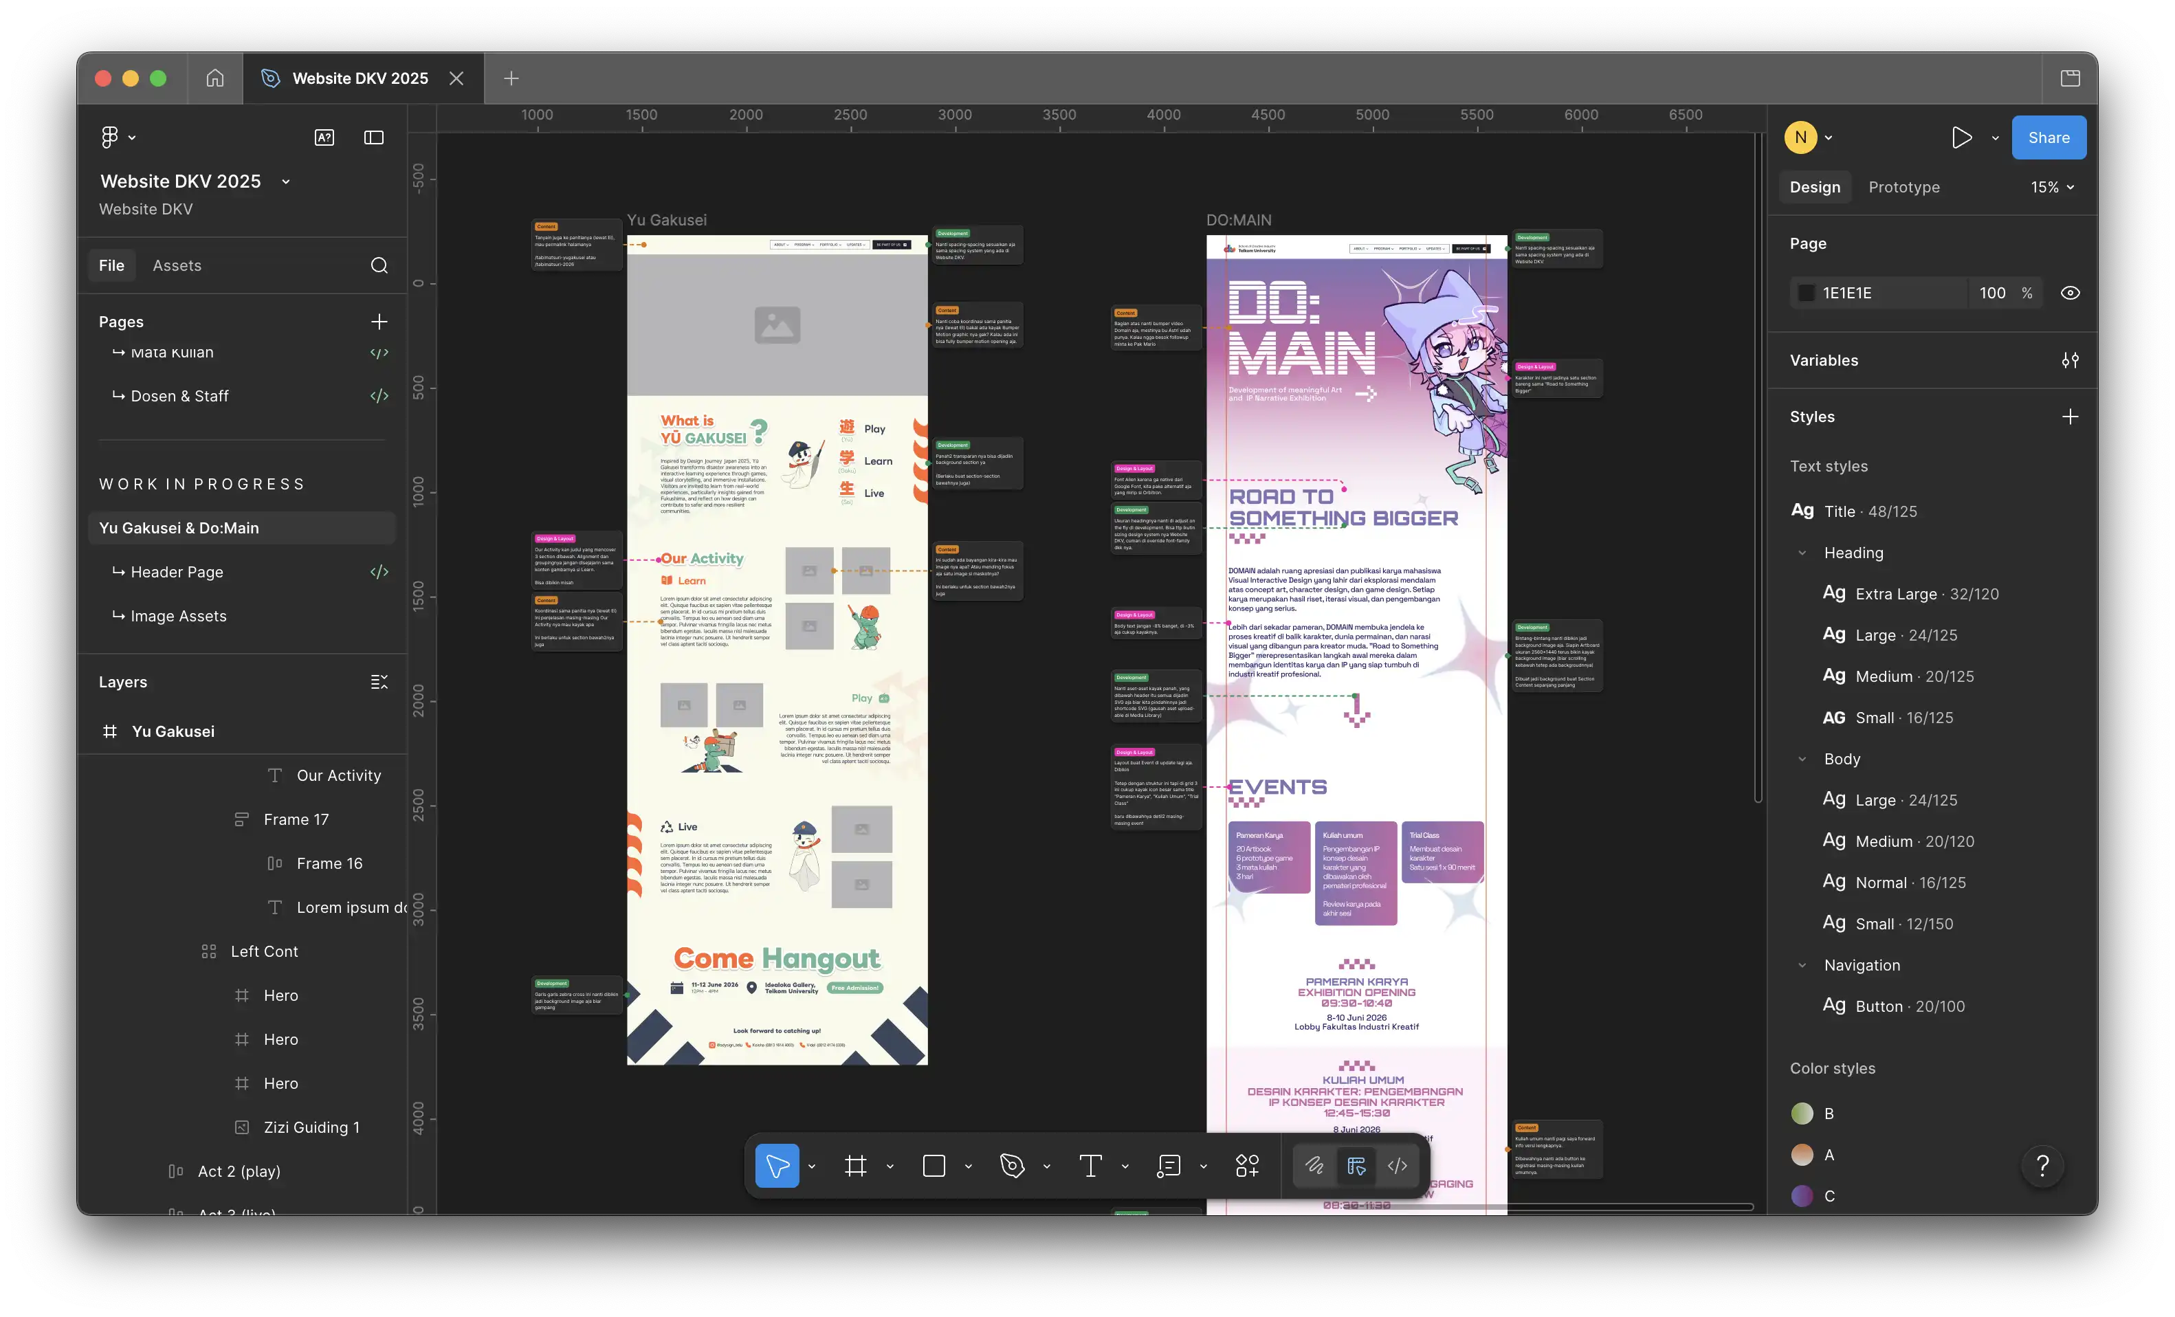Click code icon beside Header Page

click(379, 572)
